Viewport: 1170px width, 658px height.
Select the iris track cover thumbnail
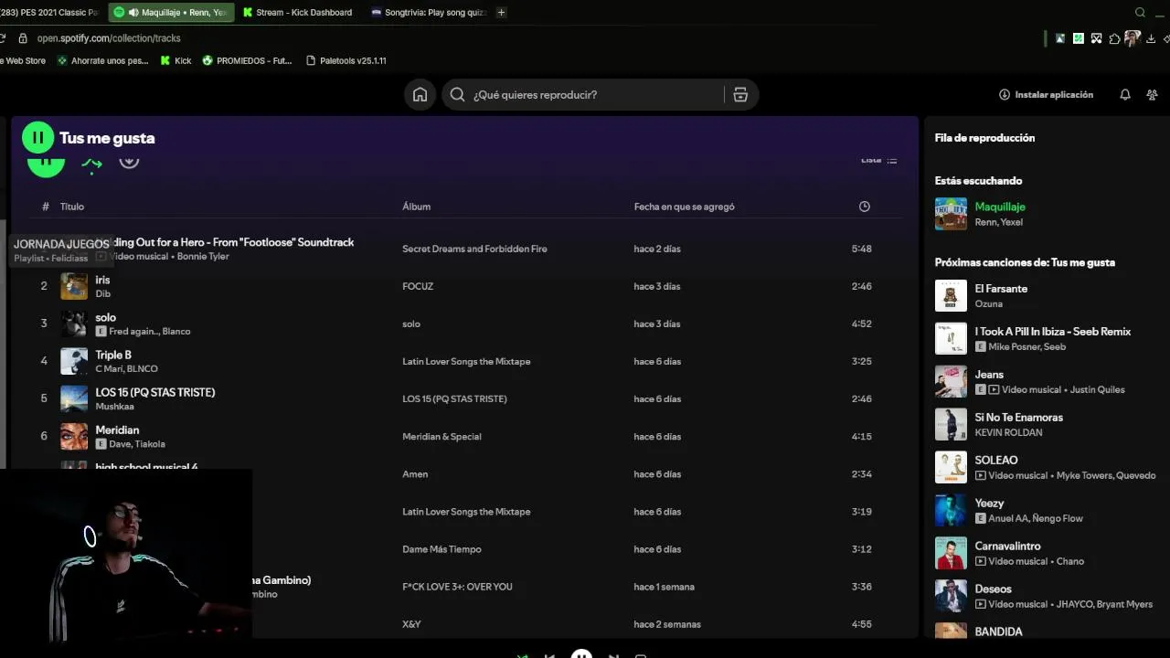74,286
